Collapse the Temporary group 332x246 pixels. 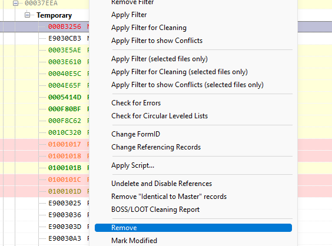pyautogui.click(x=27, y=15)
